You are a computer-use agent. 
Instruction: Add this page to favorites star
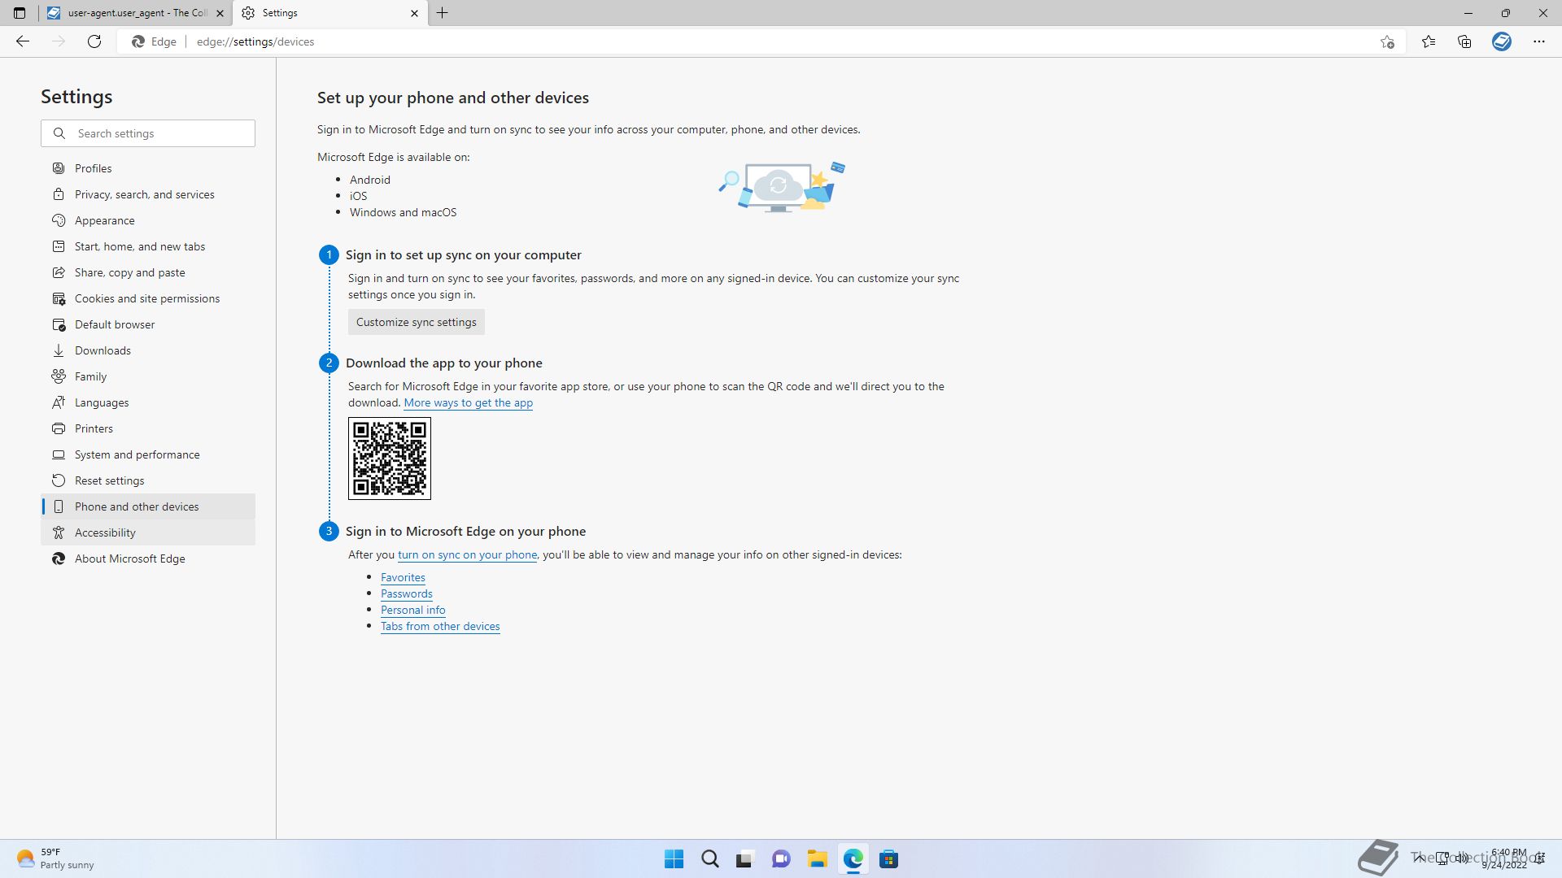pos(1387,41)
